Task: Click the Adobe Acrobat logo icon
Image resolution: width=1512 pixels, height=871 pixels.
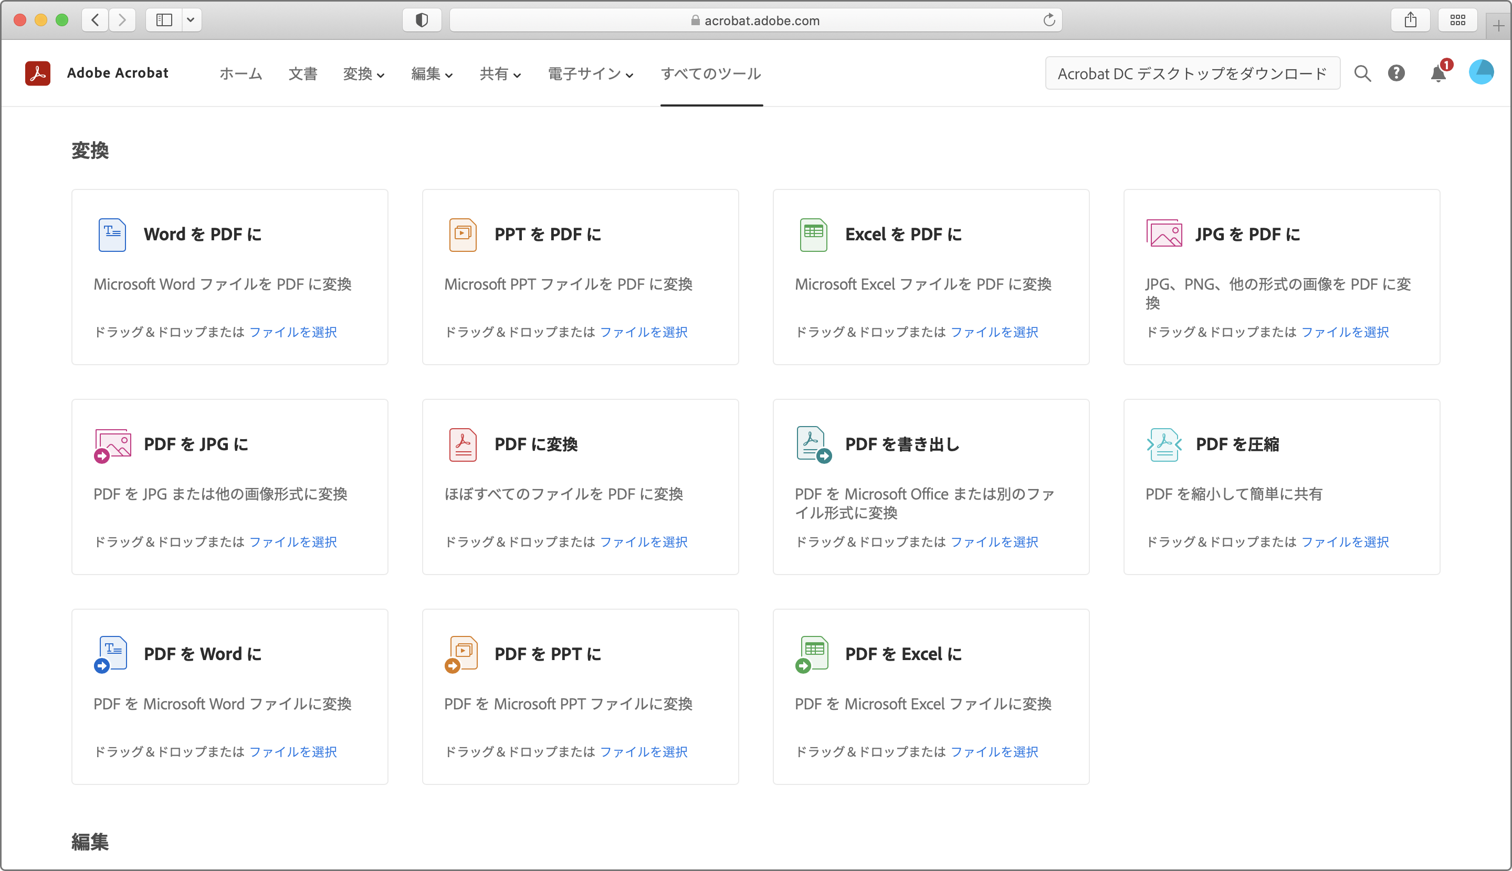Action: tap(38, 73)
